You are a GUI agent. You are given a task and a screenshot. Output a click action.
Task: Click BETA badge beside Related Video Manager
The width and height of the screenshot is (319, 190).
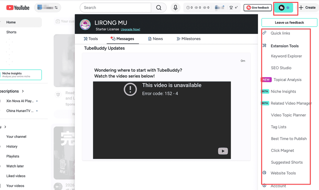(x=265, y=103)
